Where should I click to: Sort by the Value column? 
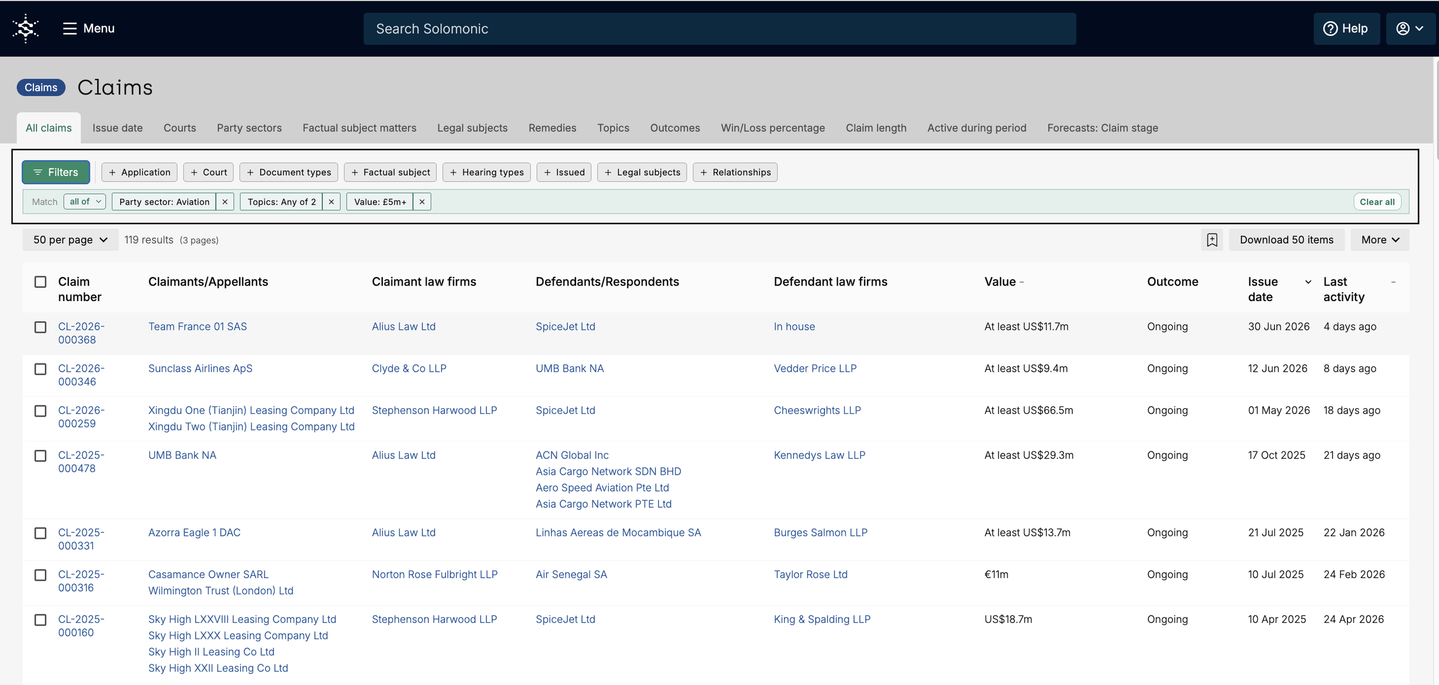[1004, 282]
